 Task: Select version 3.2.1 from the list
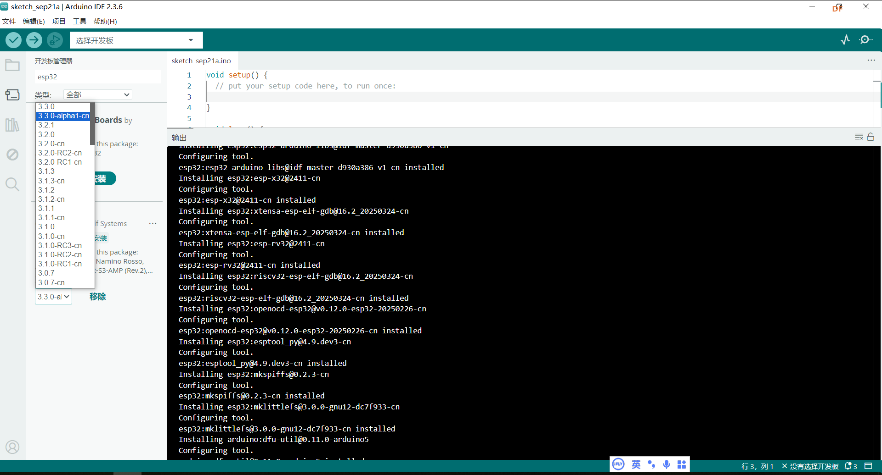[x=46, y=125]
